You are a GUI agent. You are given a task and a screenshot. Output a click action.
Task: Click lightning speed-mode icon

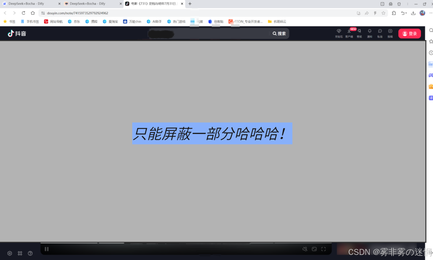[375, 13]
